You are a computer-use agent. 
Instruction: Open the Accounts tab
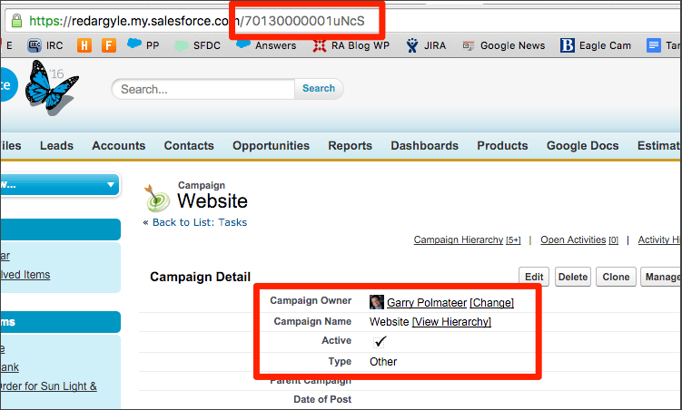click(119, 146)
